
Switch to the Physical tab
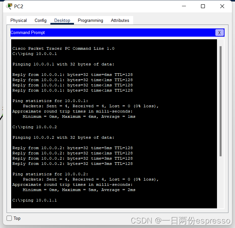(x=19, y=20)
